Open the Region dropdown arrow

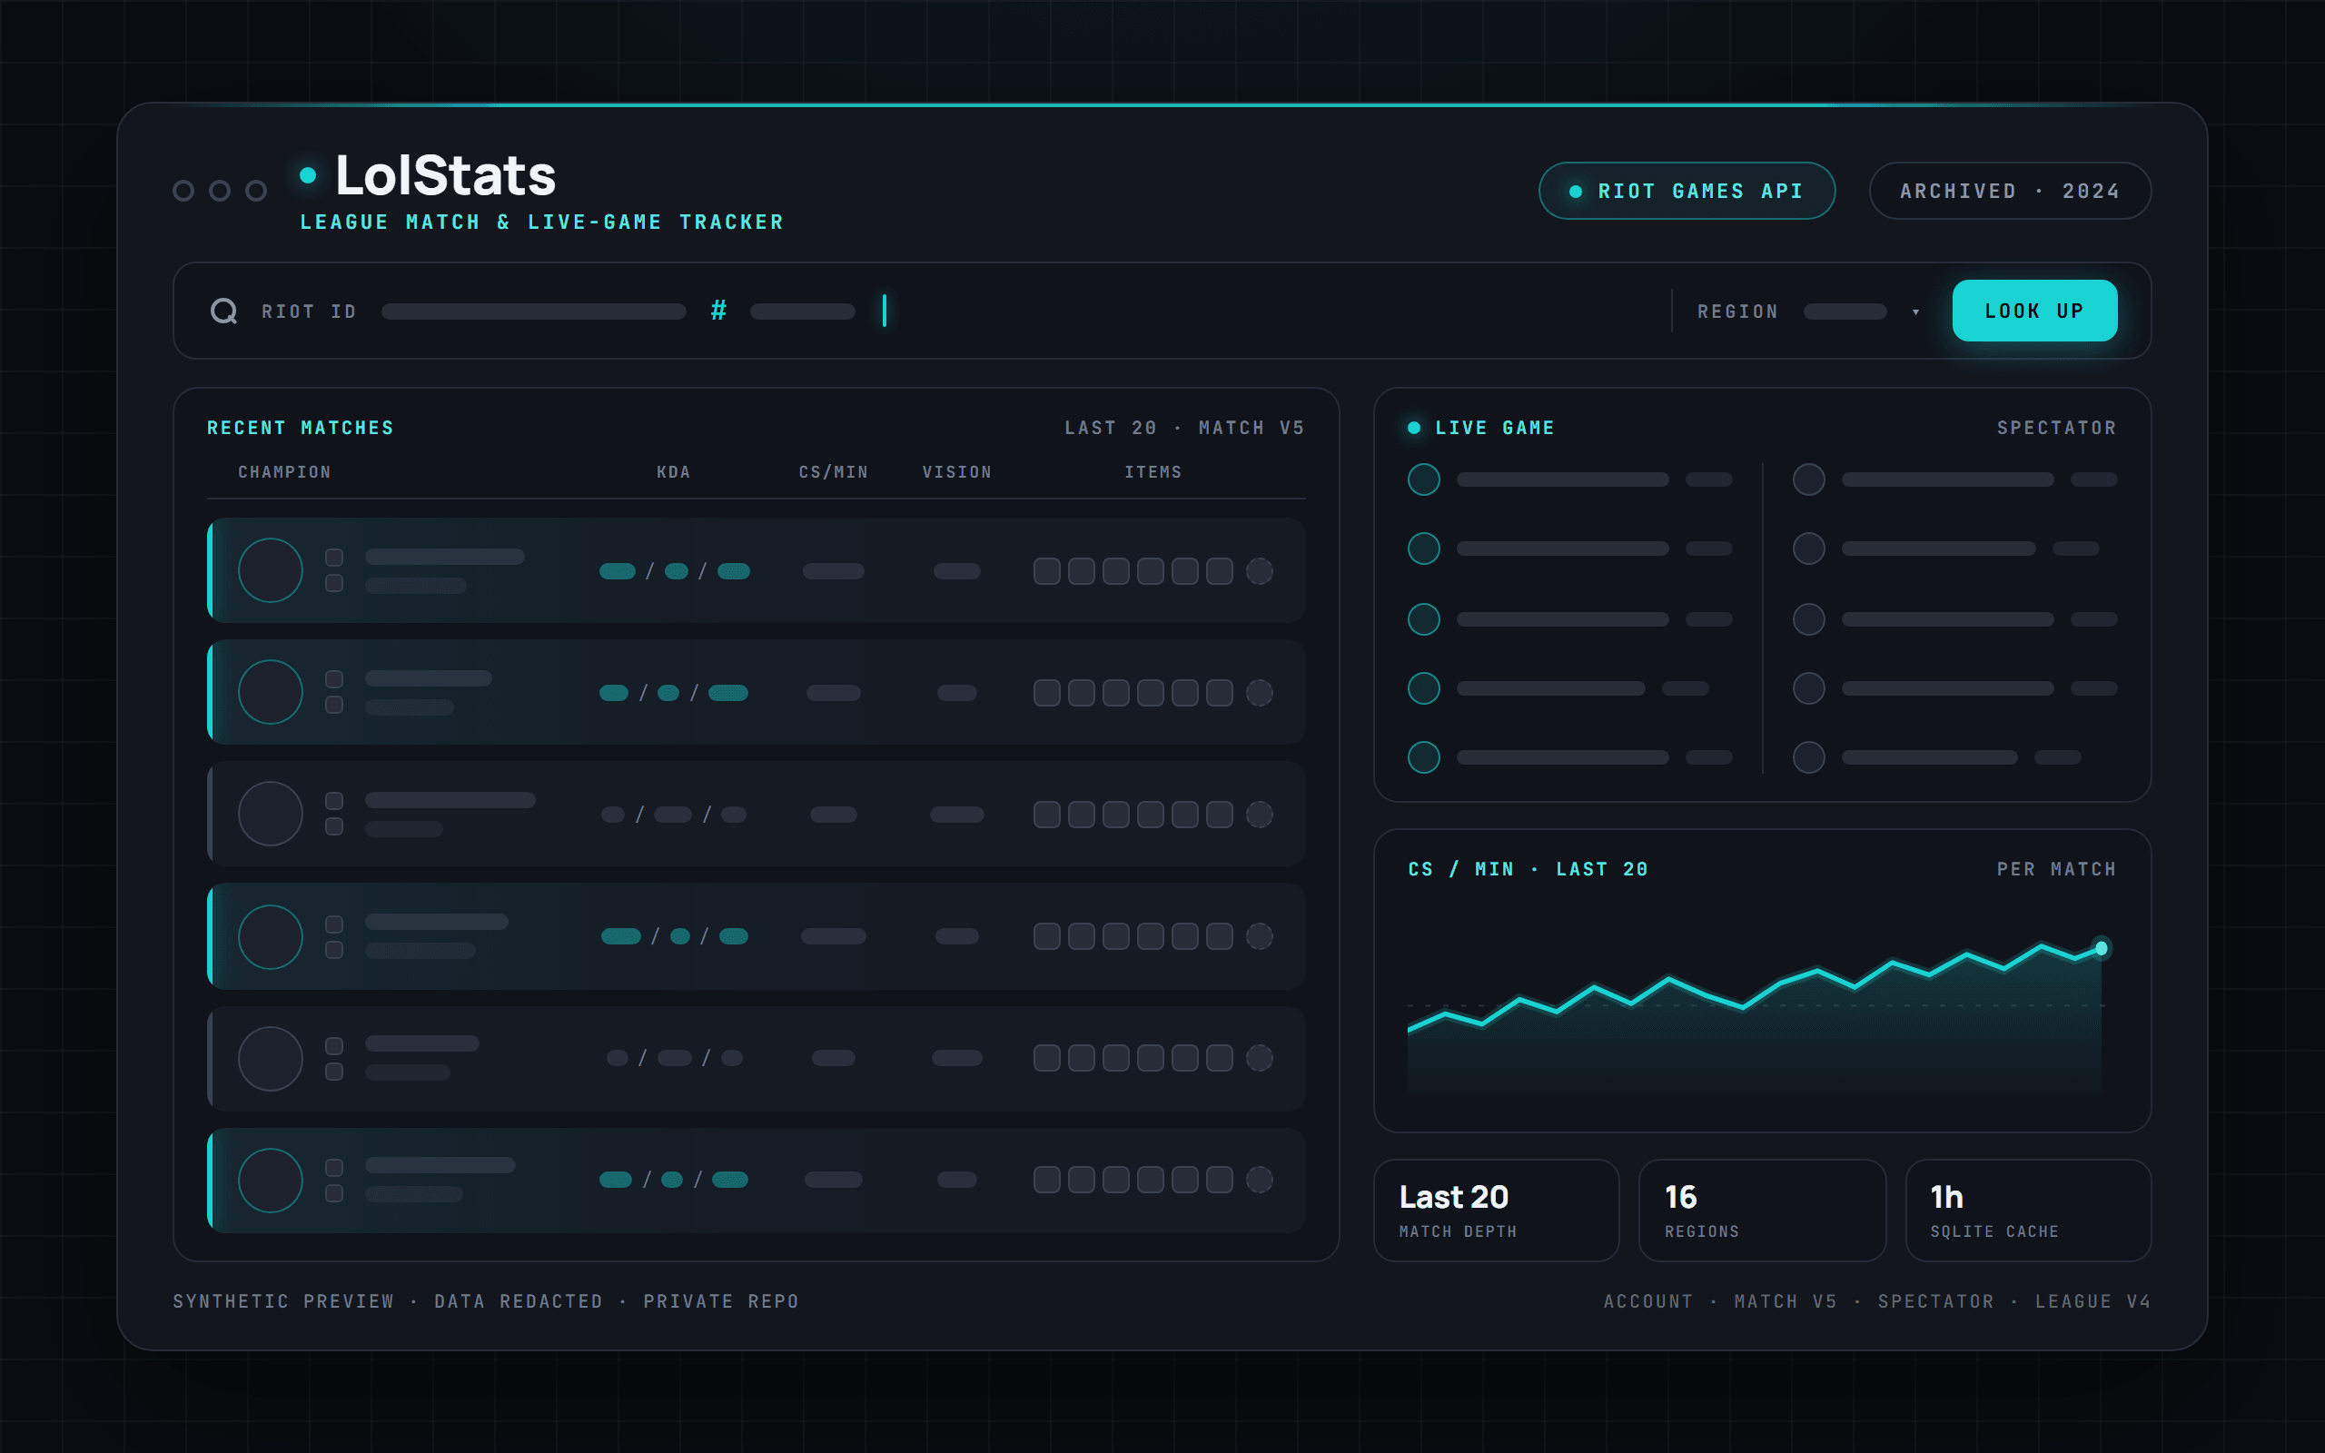[x=1915, y=311]
